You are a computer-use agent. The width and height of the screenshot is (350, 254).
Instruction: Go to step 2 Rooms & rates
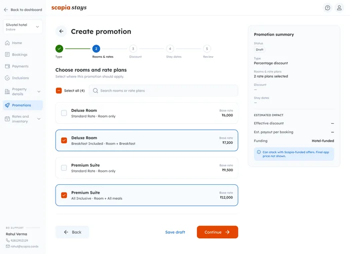[96, 49]
